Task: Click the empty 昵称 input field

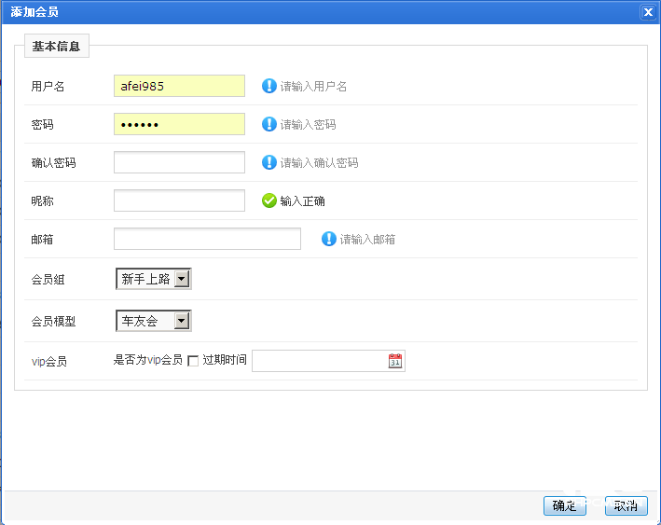Action: [179, 200]
